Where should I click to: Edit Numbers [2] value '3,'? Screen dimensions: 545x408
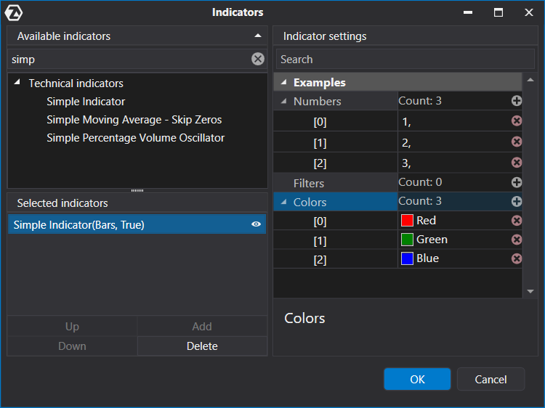coord(453,163)
